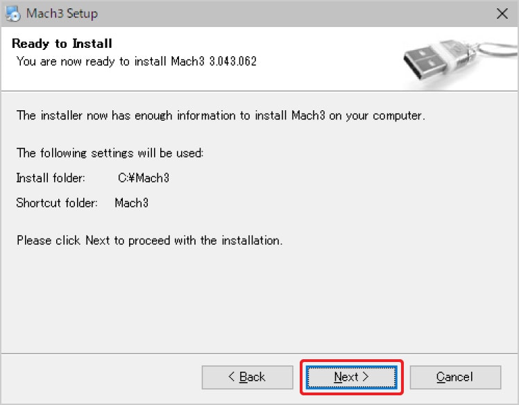The image size is (519, 405).
Task: Click "Please click Next to proceed" instruction text
Action: pos(149,241)
